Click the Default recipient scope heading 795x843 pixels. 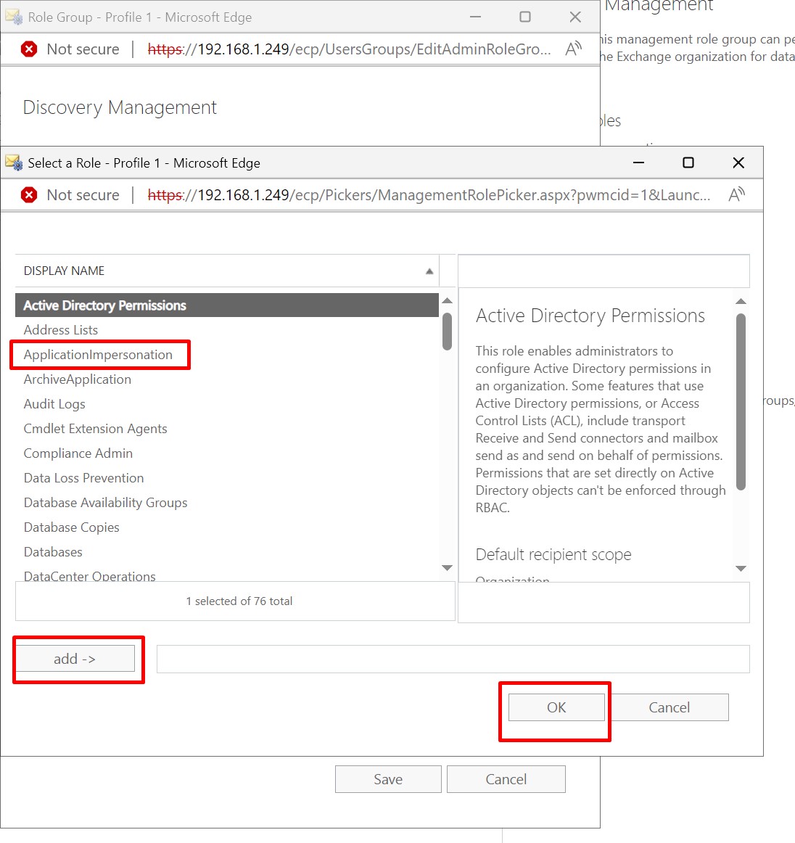pyautogui.click(x=553, y=554)
